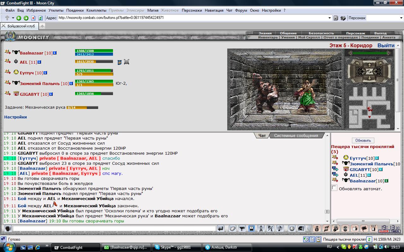This screenshot has height=252, width=404.
Task: Click the new tab plus button
Action: pos(42,26)
